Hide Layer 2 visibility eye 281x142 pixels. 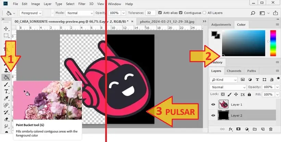213,116
